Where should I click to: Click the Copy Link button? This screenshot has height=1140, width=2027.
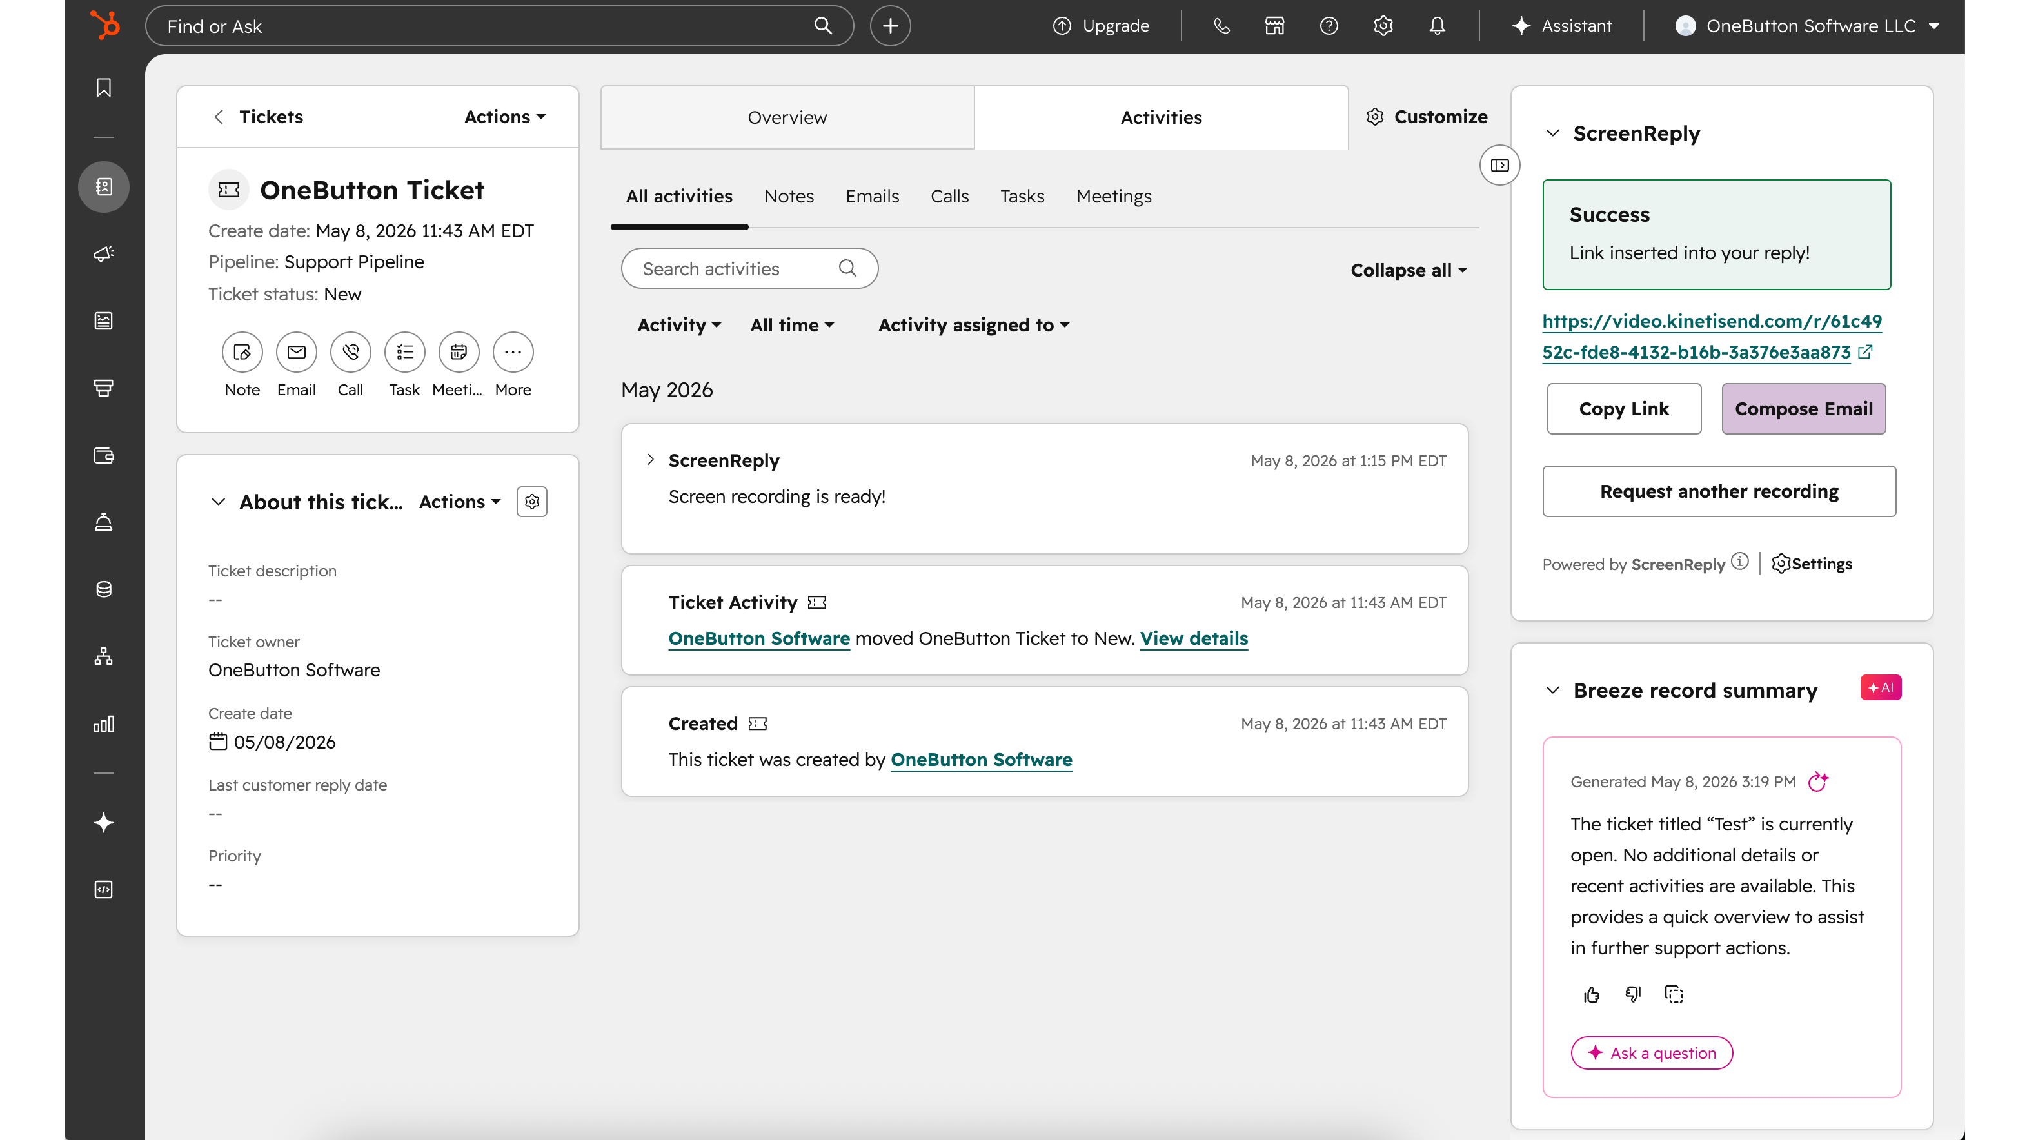pos(1623,408)
